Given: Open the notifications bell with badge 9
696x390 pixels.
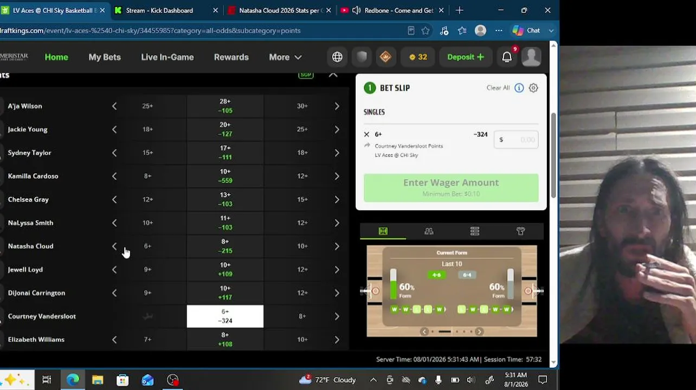Looking at the screenshot, I should tap(507, 57).
